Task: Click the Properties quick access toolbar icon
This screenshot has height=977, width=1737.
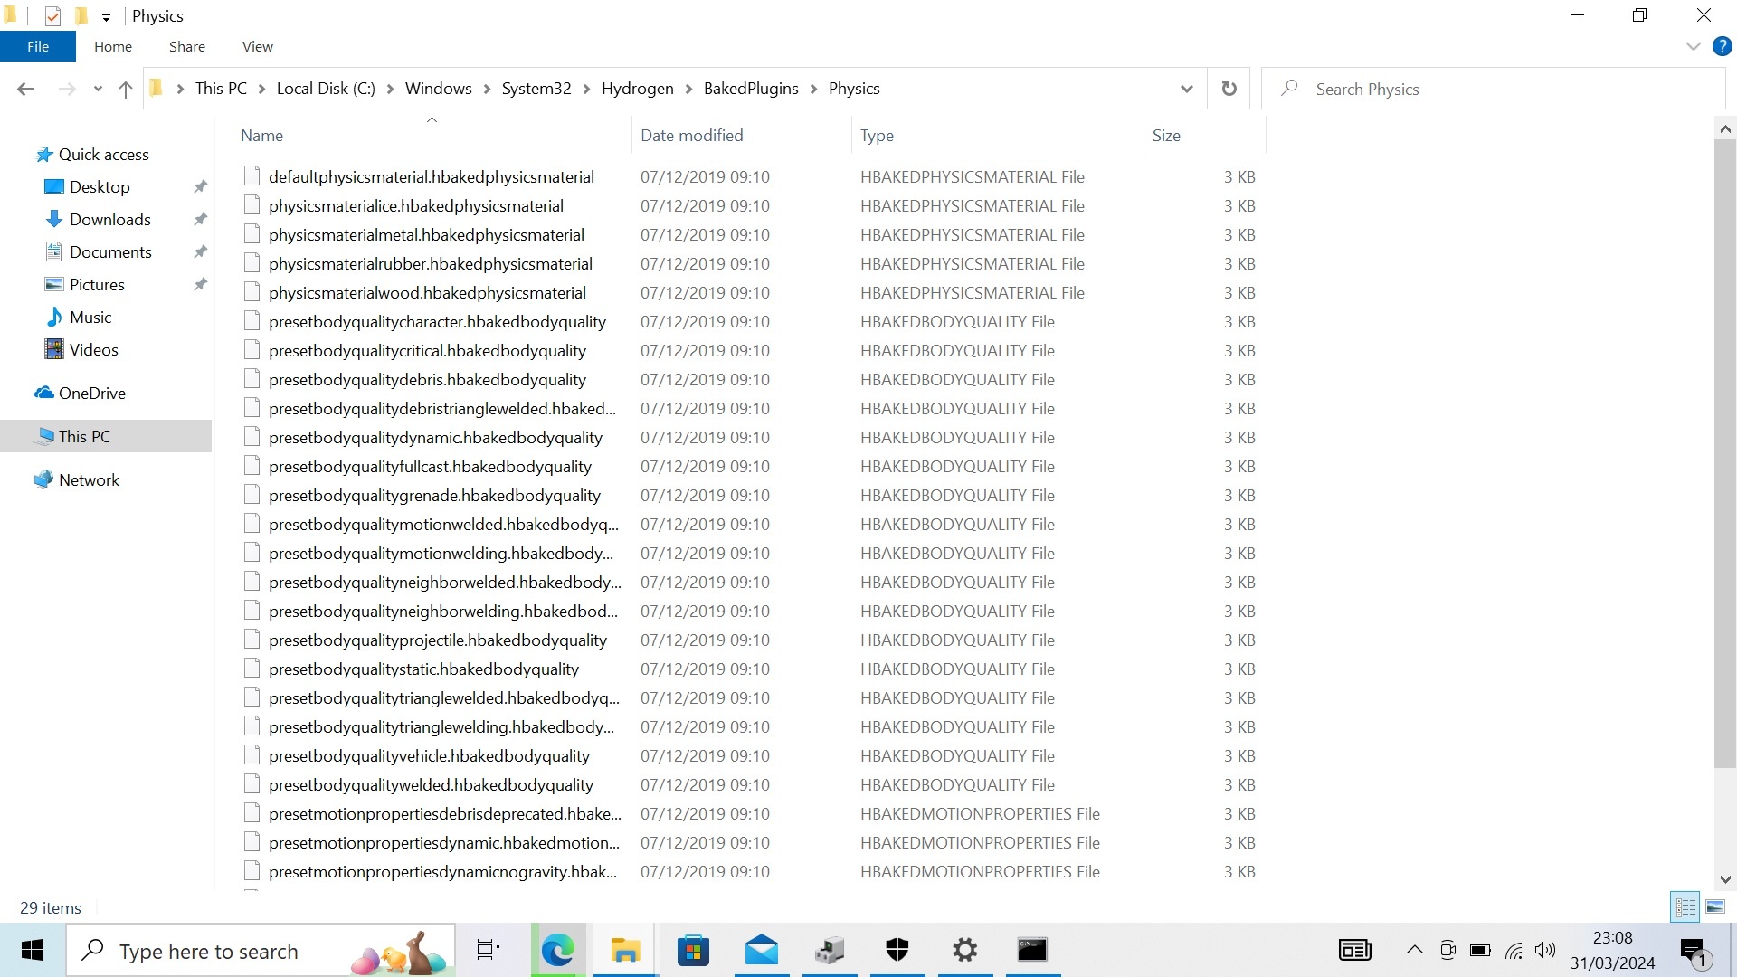Action: (x=52, y=16)
